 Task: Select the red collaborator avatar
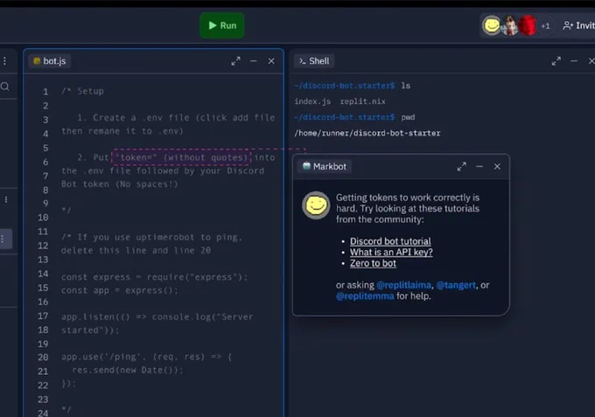tap(528, 25)
